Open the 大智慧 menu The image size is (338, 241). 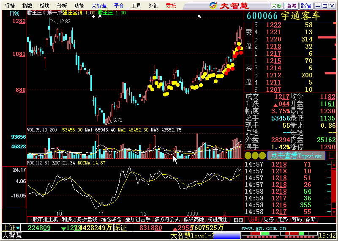[99, 5]
